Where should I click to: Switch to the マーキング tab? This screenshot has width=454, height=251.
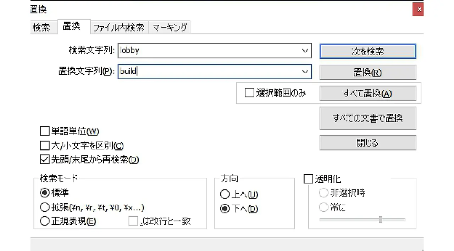click(170, 28)
